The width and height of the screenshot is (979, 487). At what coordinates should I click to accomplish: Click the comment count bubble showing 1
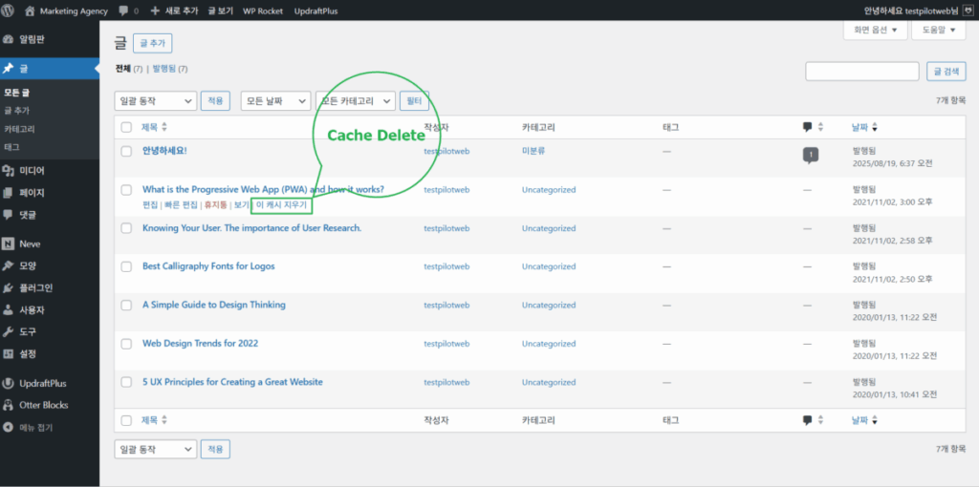810,155
